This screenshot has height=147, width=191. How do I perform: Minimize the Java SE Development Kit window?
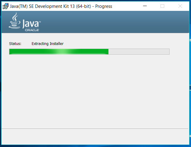coord(145,6)
